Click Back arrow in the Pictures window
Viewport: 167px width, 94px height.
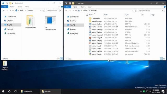coord(66,11)
